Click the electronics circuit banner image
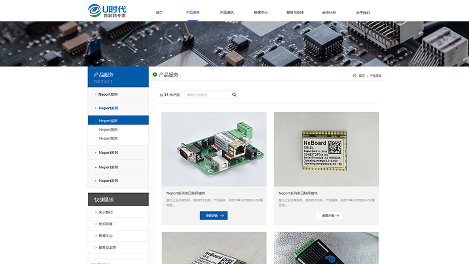This screenshot has height=264, width=469. (x=235, y=43)
